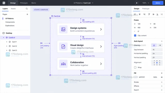The width and height of the screenshot is (165, 93).
Task: Open the Components page
Action: tap(10, 22)
